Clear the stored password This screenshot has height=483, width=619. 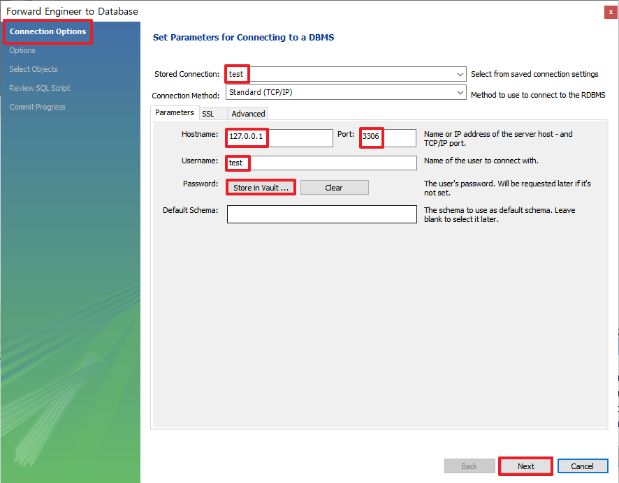point(335,188)
